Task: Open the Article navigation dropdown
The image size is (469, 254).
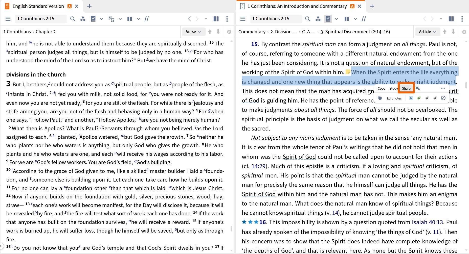Action: point(428,32)
